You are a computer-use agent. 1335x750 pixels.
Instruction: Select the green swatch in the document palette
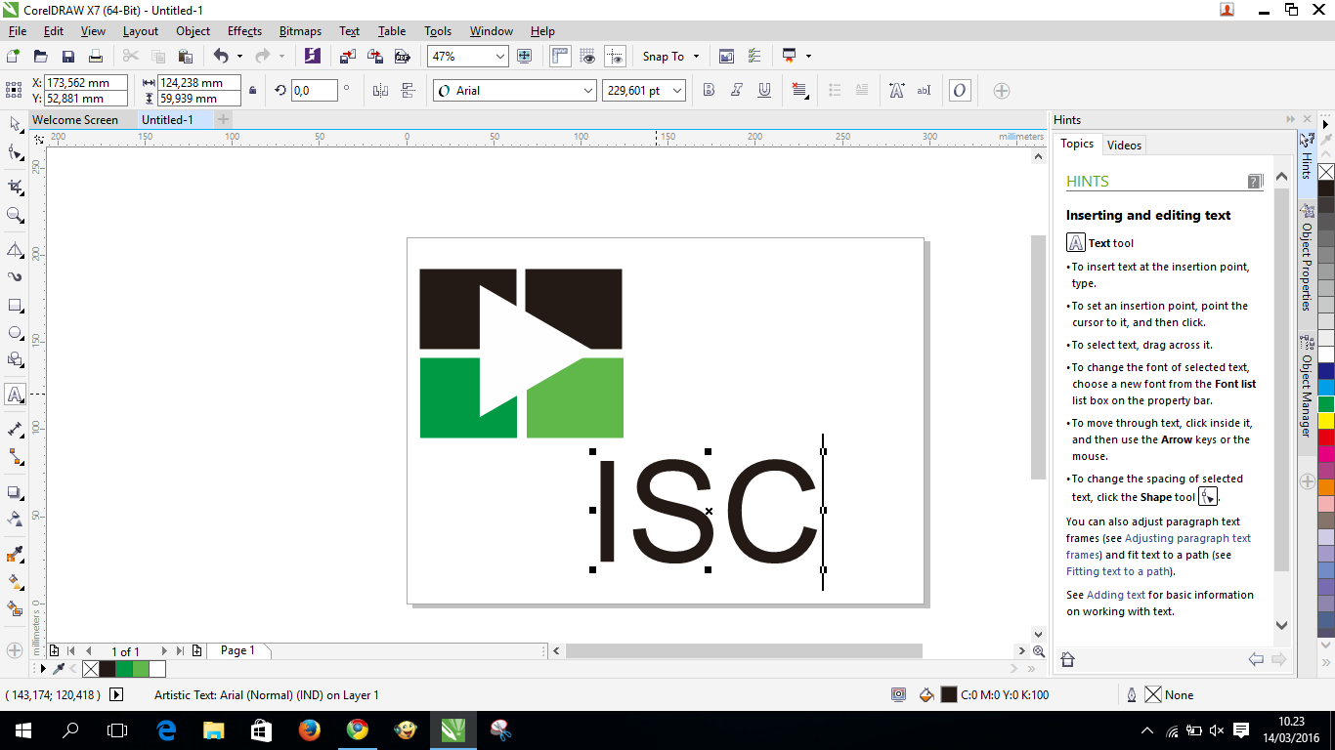point(126,669)
